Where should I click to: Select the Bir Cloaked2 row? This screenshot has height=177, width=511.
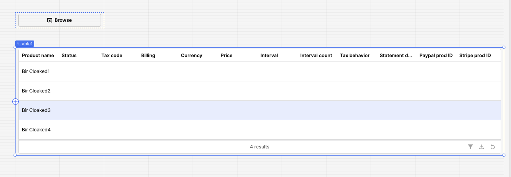(x=259, y=91)
